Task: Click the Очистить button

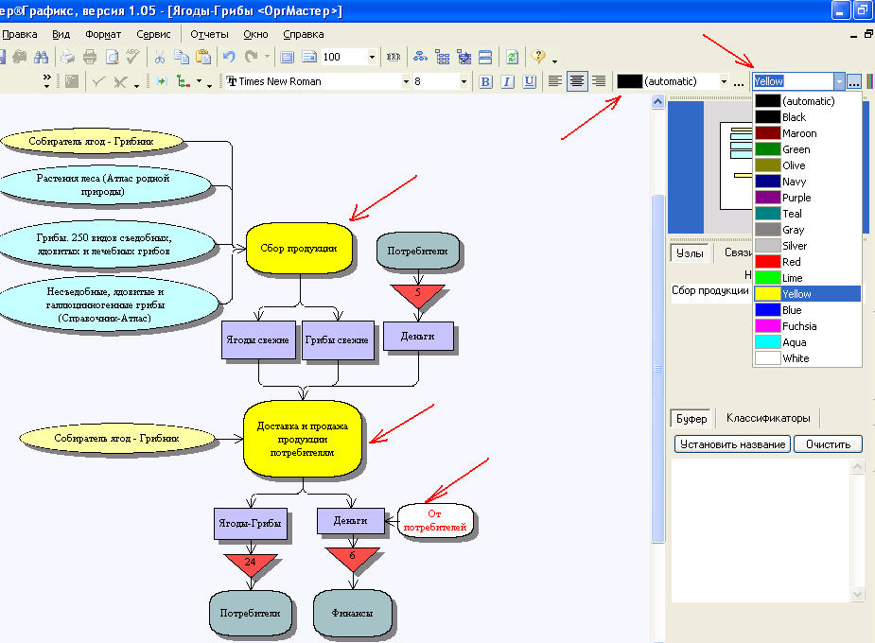Action: click(828, 443)
